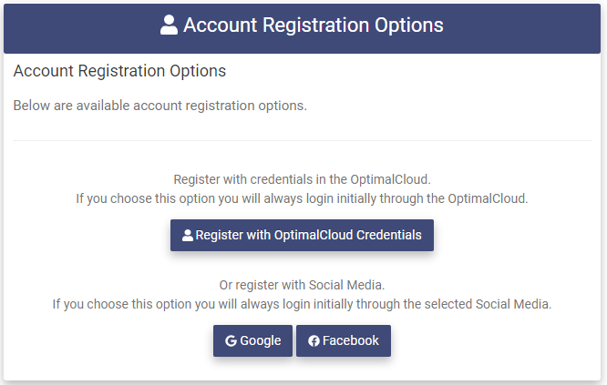Choose Google to register via social media

point(252,341)
